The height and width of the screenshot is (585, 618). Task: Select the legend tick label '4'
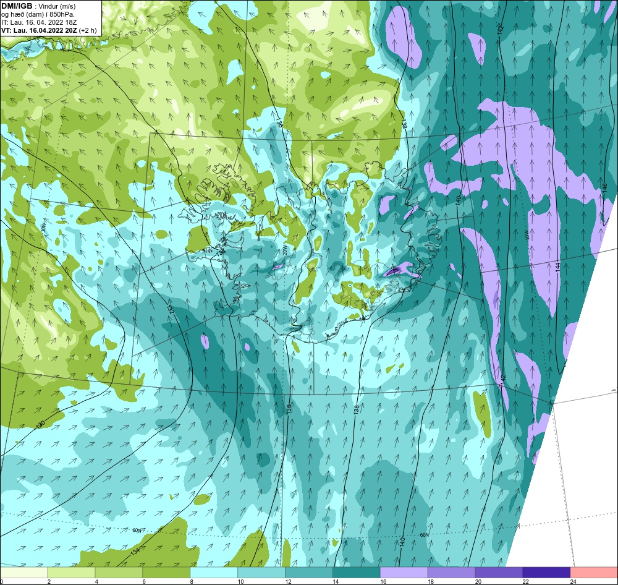97,581
